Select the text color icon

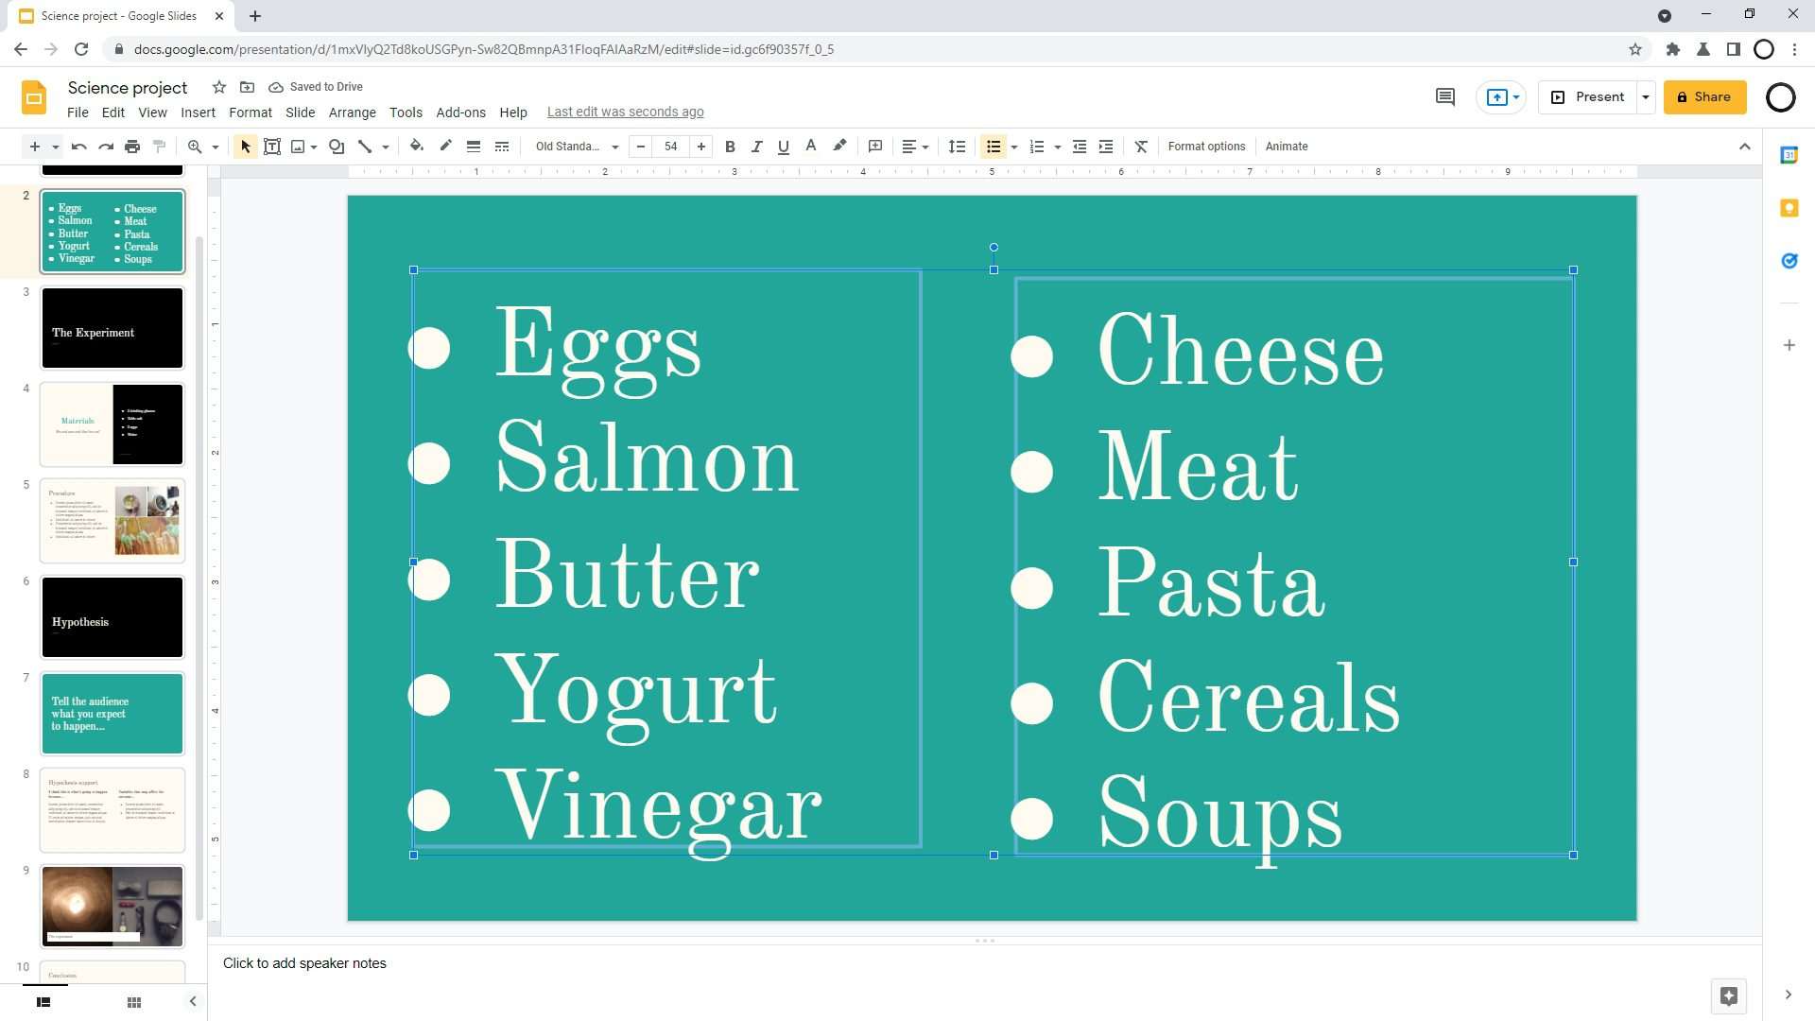coord(811,146)
